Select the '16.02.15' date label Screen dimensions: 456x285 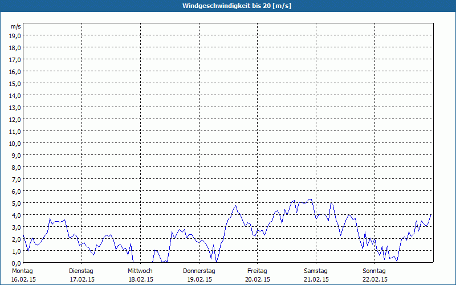click(x=23, y=279)
